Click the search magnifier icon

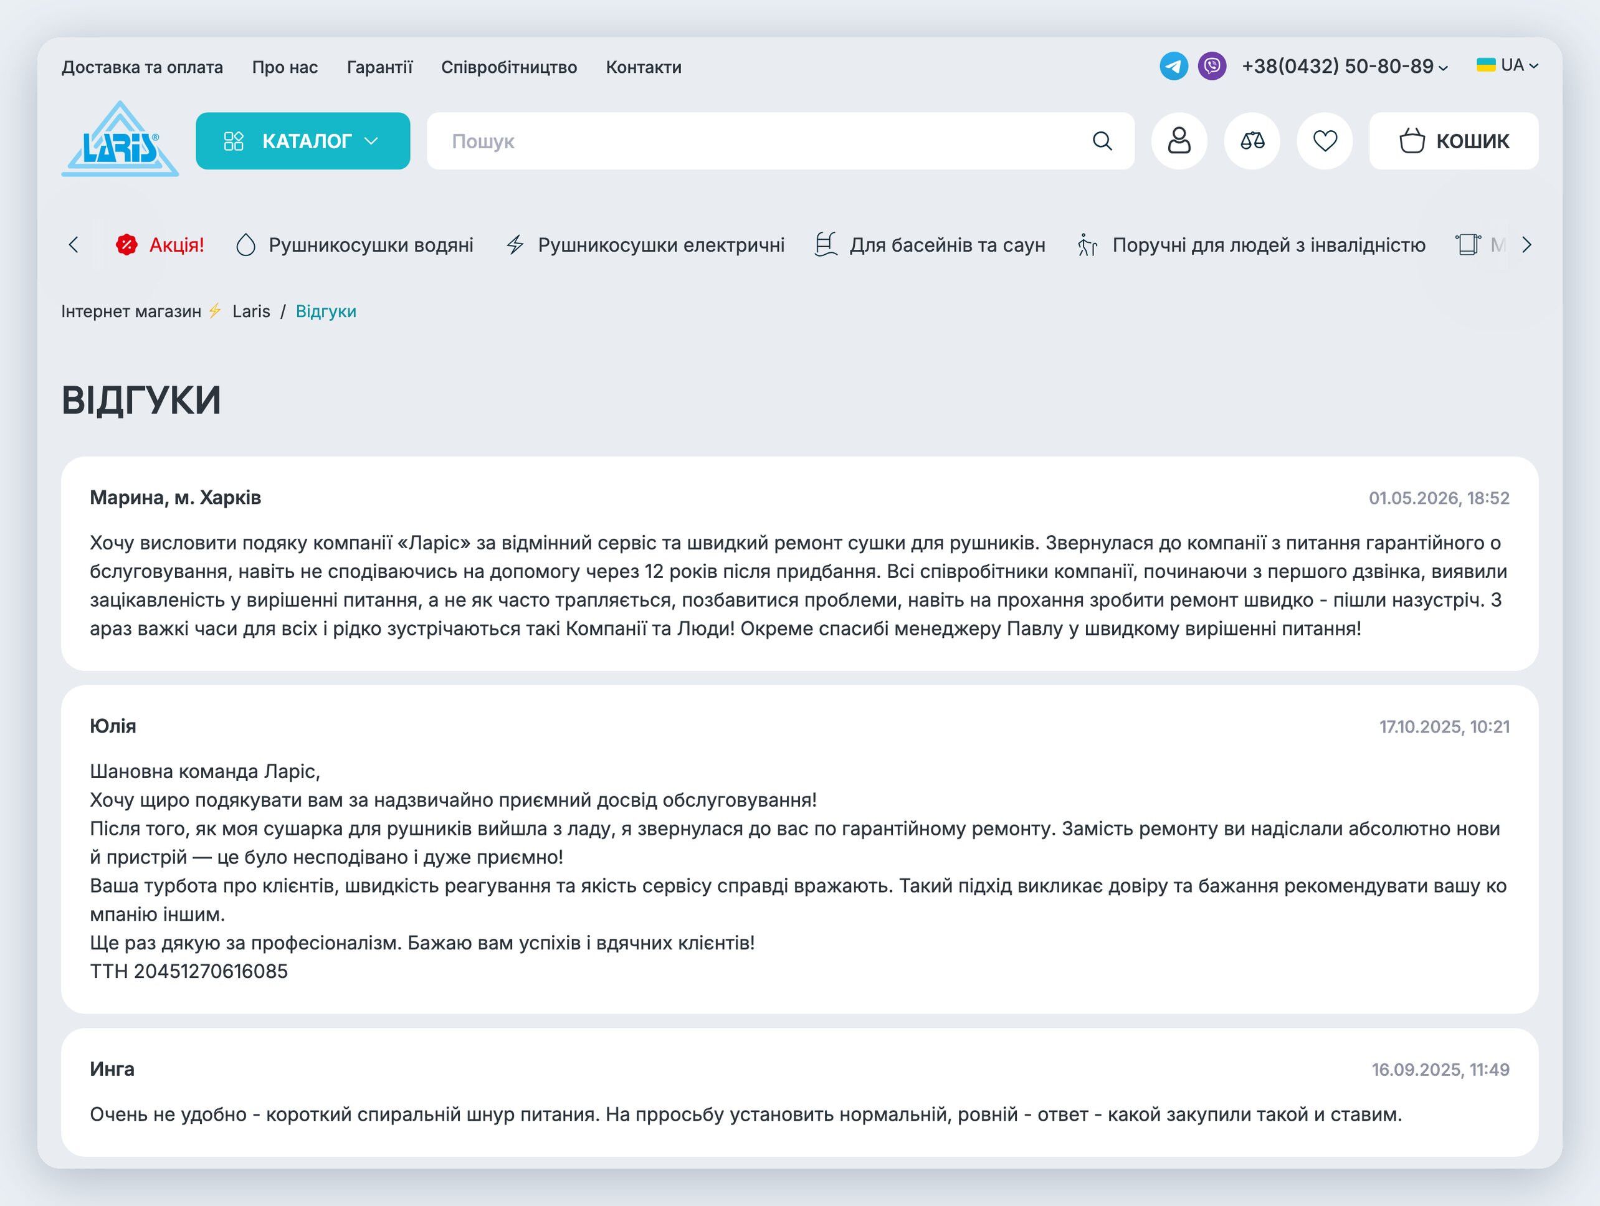pyautogui.click(x=1102, y=141)
